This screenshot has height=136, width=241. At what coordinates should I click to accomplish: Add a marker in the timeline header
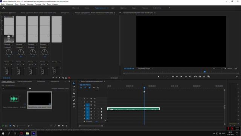tap(94, 88)
